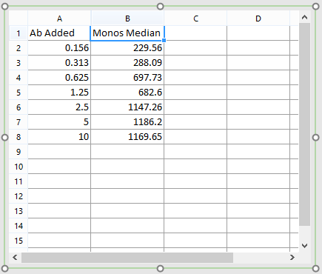The width and height of the screenshot is (322, 274).
Task: Click the top-left corner sizing handle
Action: pos(4,7)
